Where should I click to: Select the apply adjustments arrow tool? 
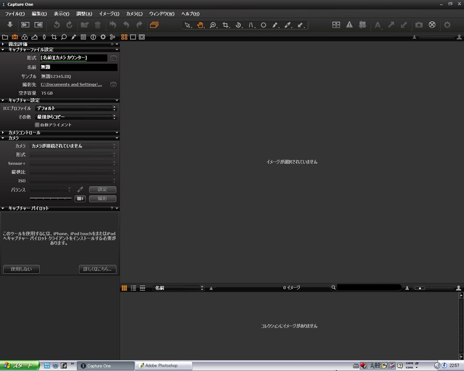pos(301,25)
